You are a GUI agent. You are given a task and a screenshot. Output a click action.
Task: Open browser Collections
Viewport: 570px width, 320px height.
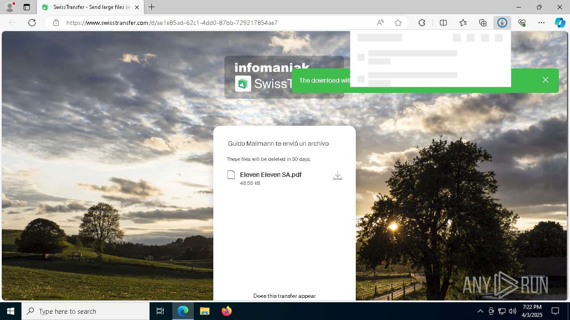pos(483,23)
